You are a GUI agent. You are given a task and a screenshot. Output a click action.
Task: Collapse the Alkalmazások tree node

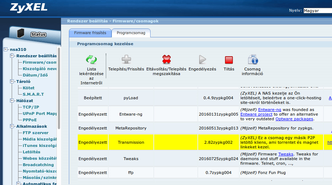pyautogui.click(x=12, y=126)
